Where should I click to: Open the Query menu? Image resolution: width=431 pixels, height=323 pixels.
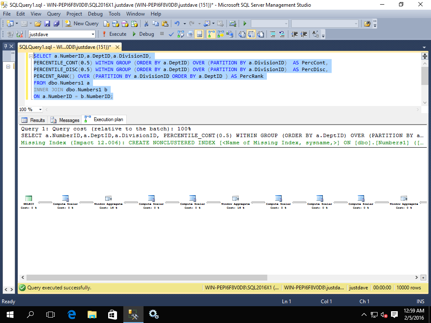coord(54,14)
